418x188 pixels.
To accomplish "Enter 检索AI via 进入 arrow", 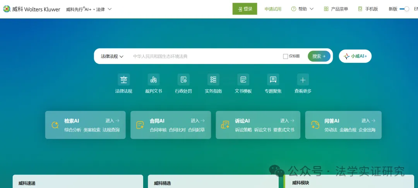I will tap(112, 121).
